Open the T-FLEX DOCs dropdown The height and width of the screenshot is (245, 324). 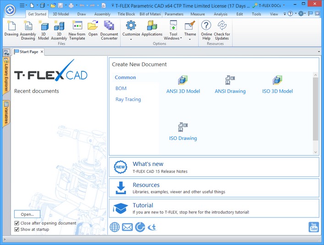click(x=284, y=5)
